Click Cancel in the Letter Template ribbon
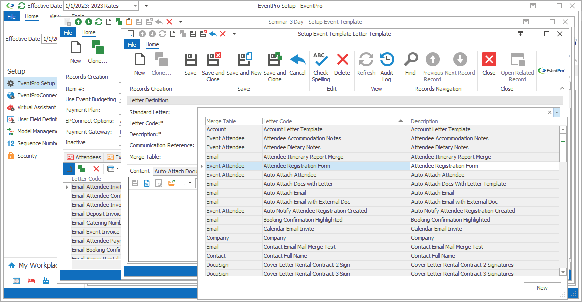 point(297,64)
